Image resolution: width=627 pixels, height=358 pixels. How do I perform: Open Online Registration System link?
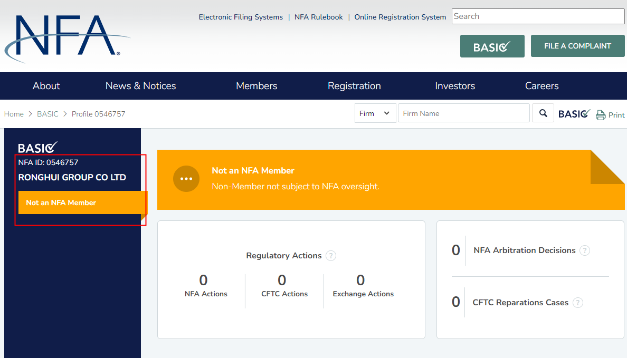(400, 17)
